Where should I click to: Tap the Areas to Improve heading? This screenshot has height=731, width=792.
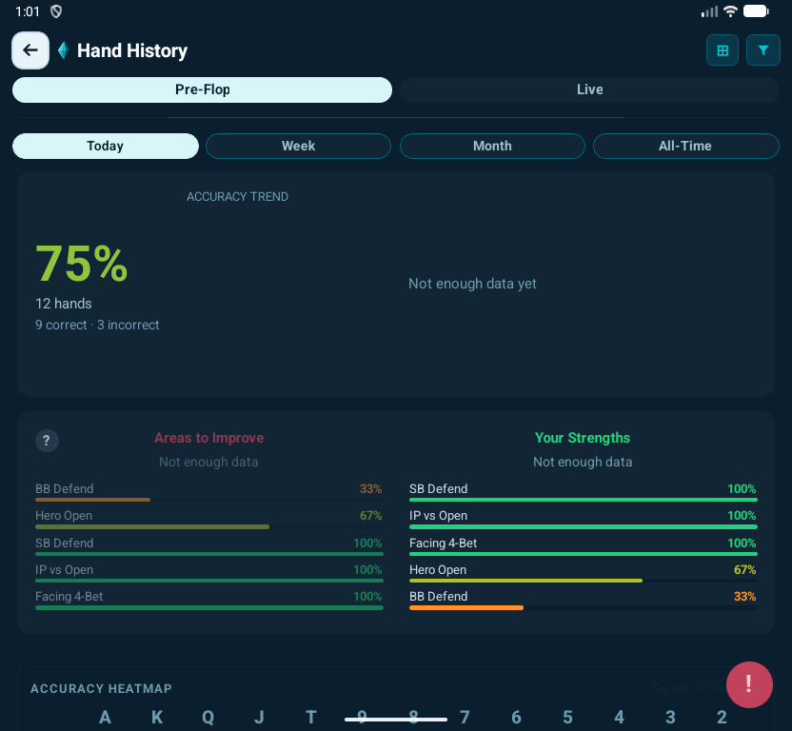(208, 438)
